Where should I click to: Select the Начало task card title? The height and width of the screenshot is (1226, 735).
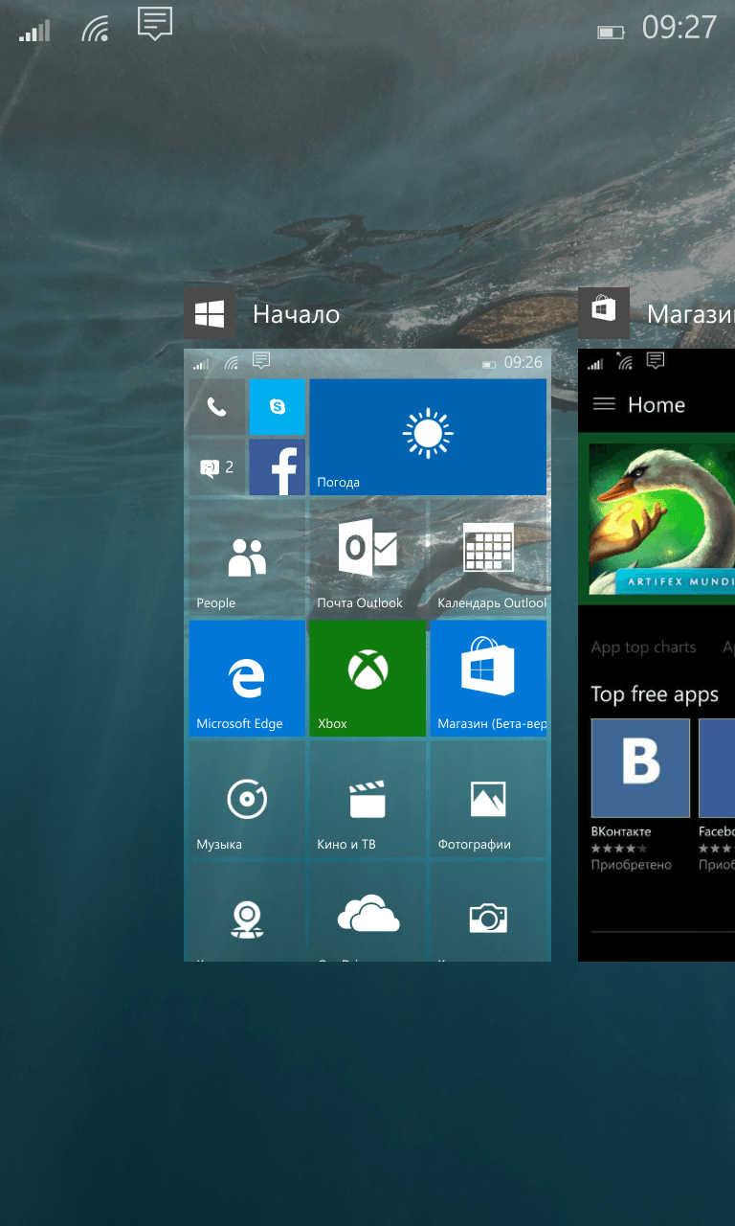point(296,314)
